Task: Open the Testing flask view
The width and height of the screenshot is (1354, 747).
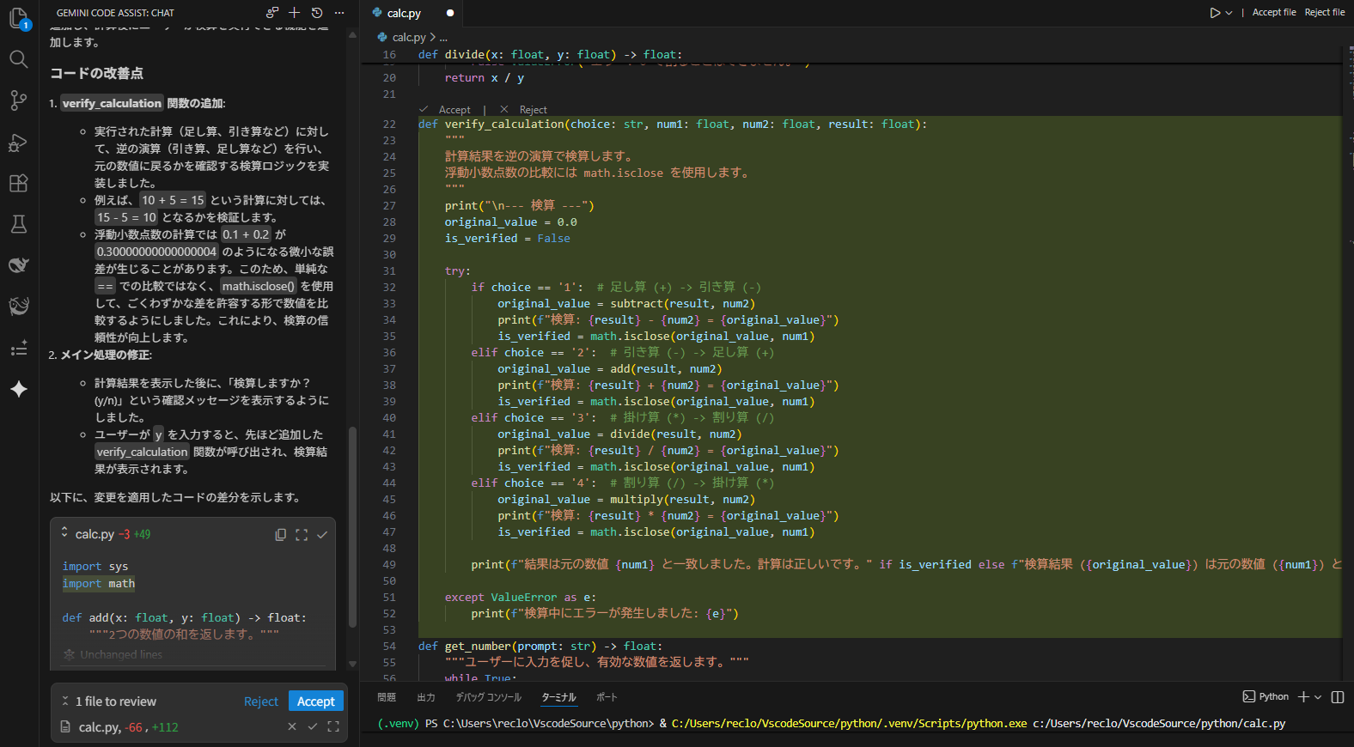Action: (x=18, y=224)
